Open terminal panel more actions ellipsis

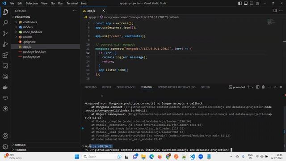(269, 87)
